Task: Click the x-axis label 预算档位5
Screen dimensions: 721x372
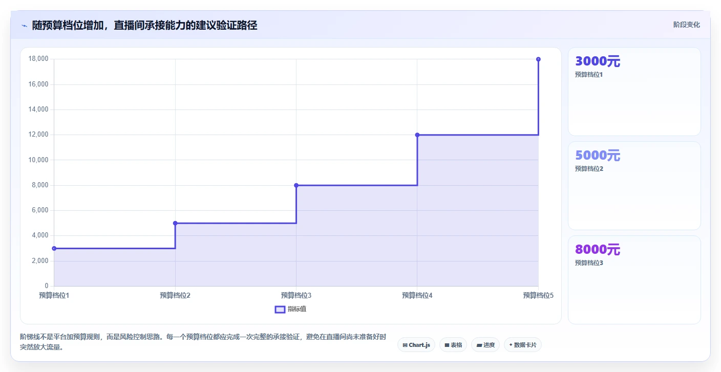Action: pyautogui.click(x=538, y=295)
